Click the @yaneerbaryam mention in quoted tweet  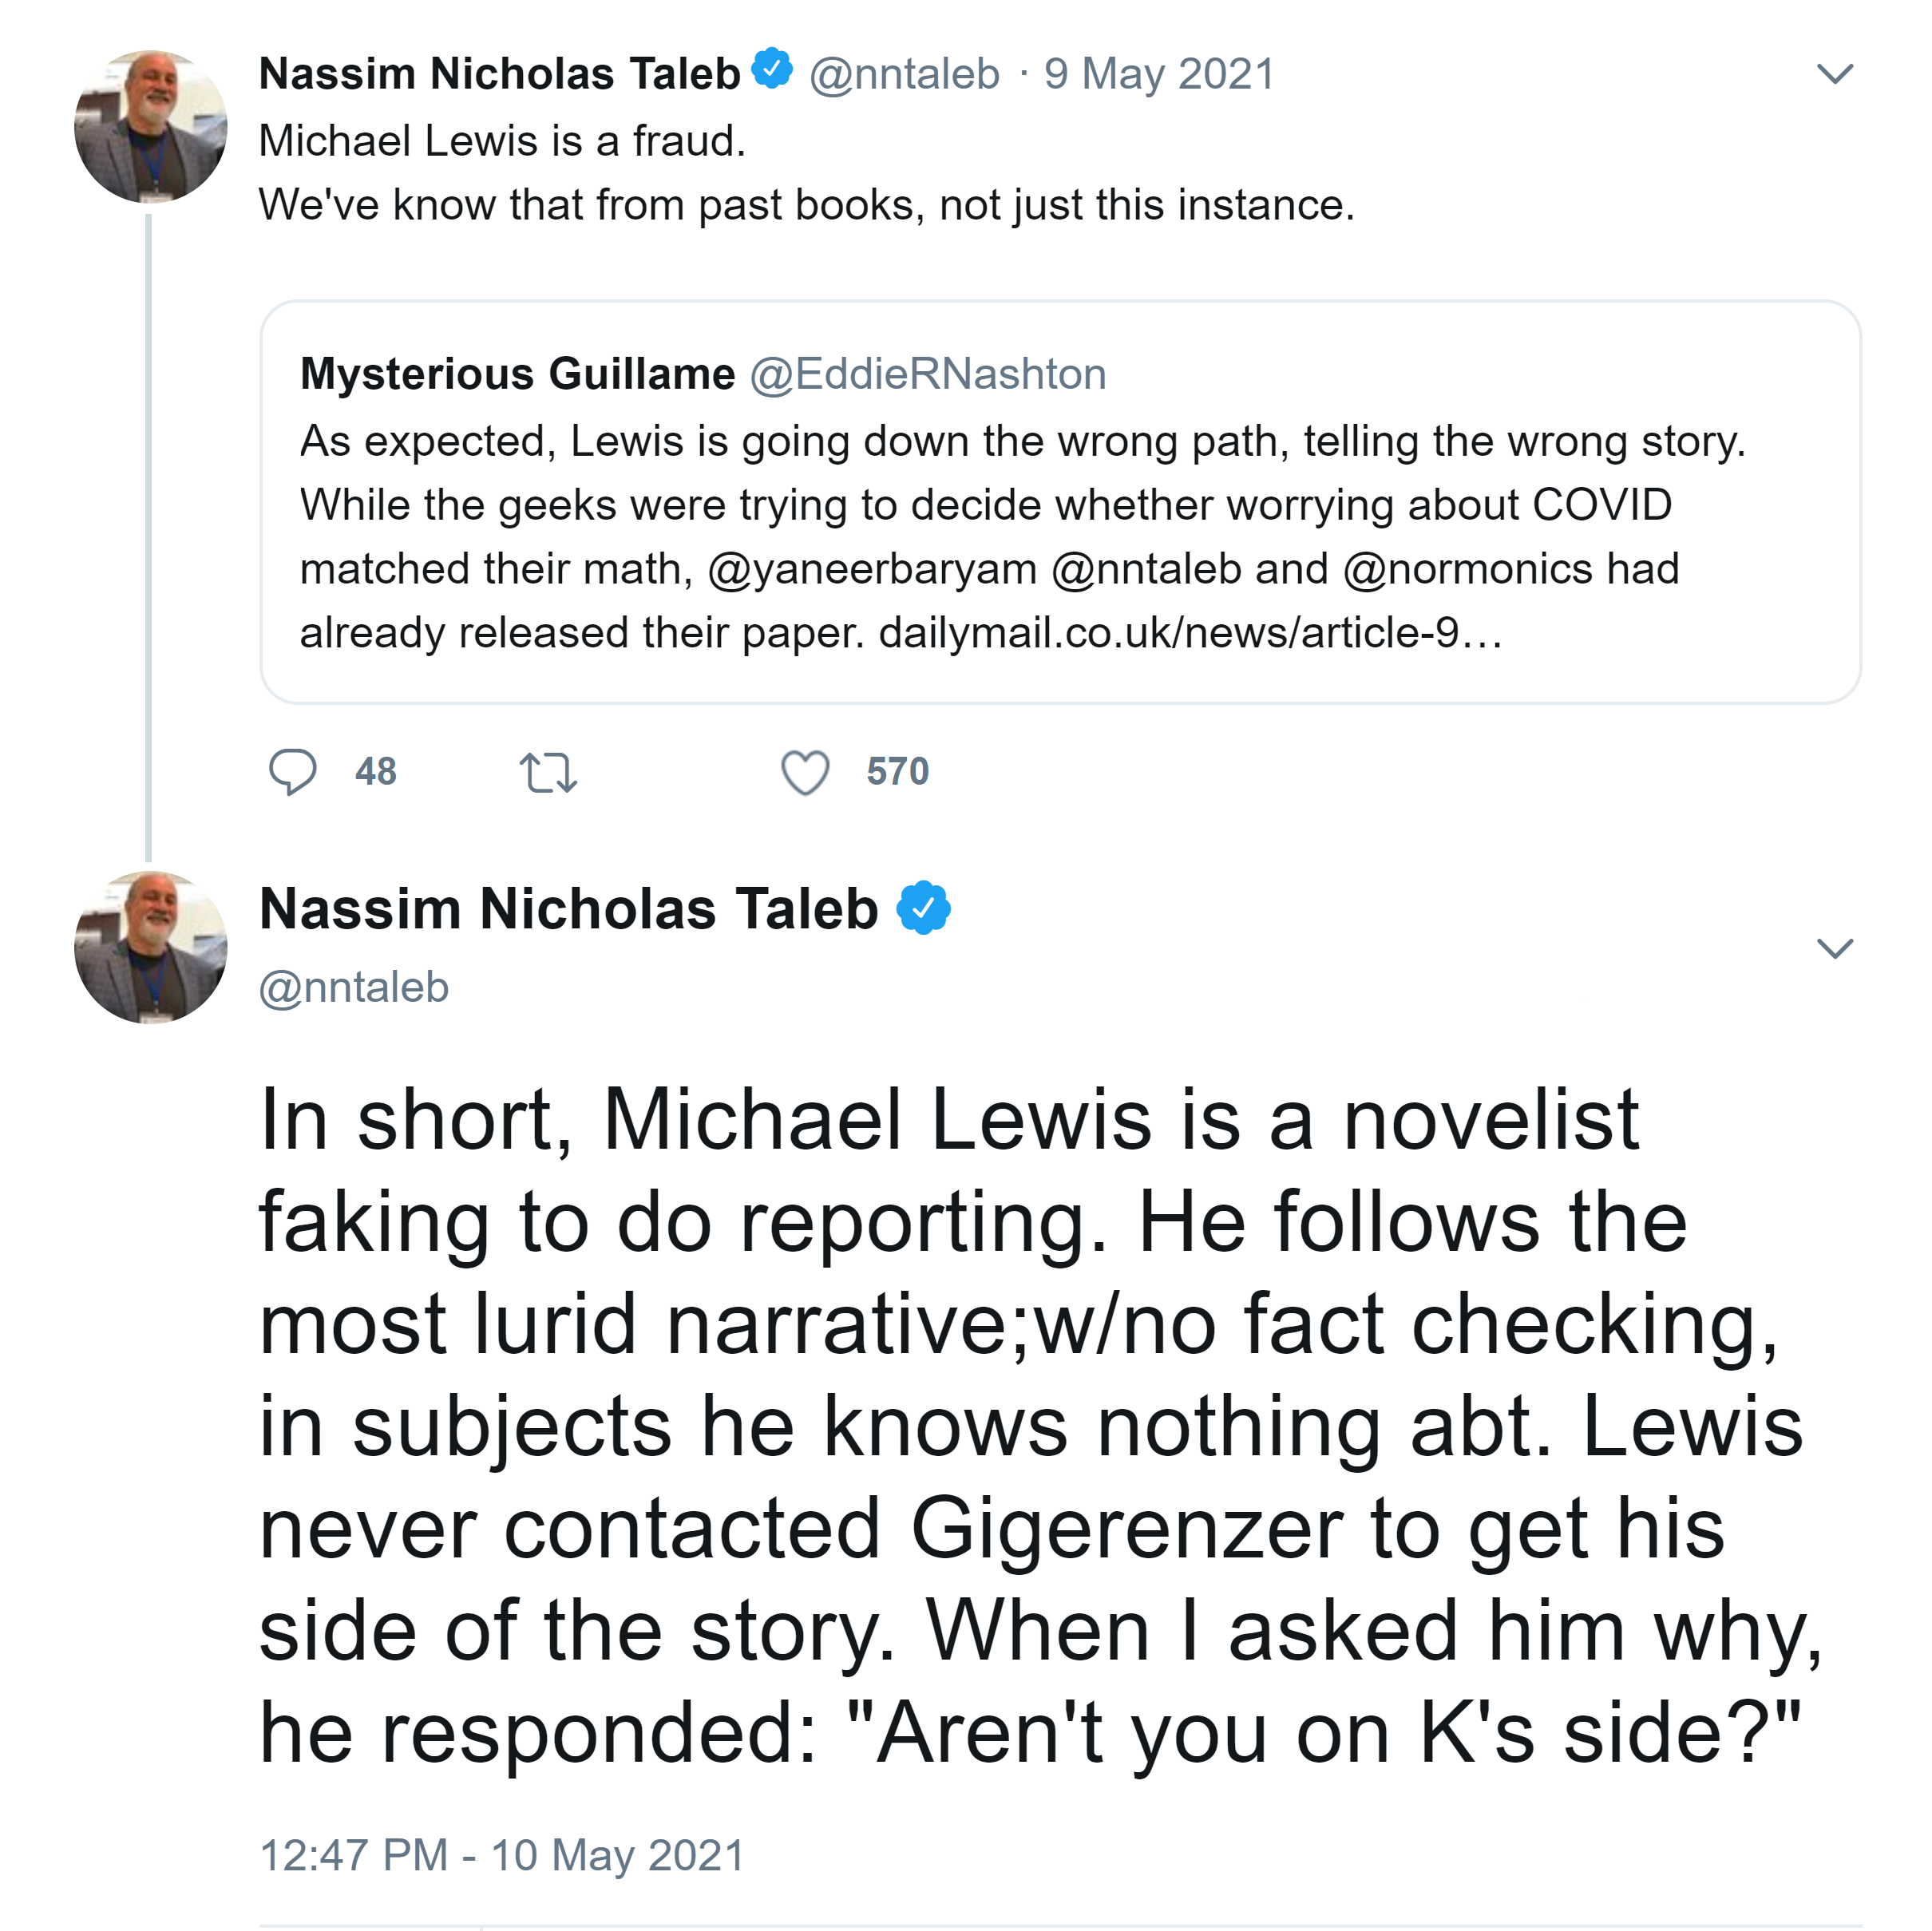tap(872, 569)
